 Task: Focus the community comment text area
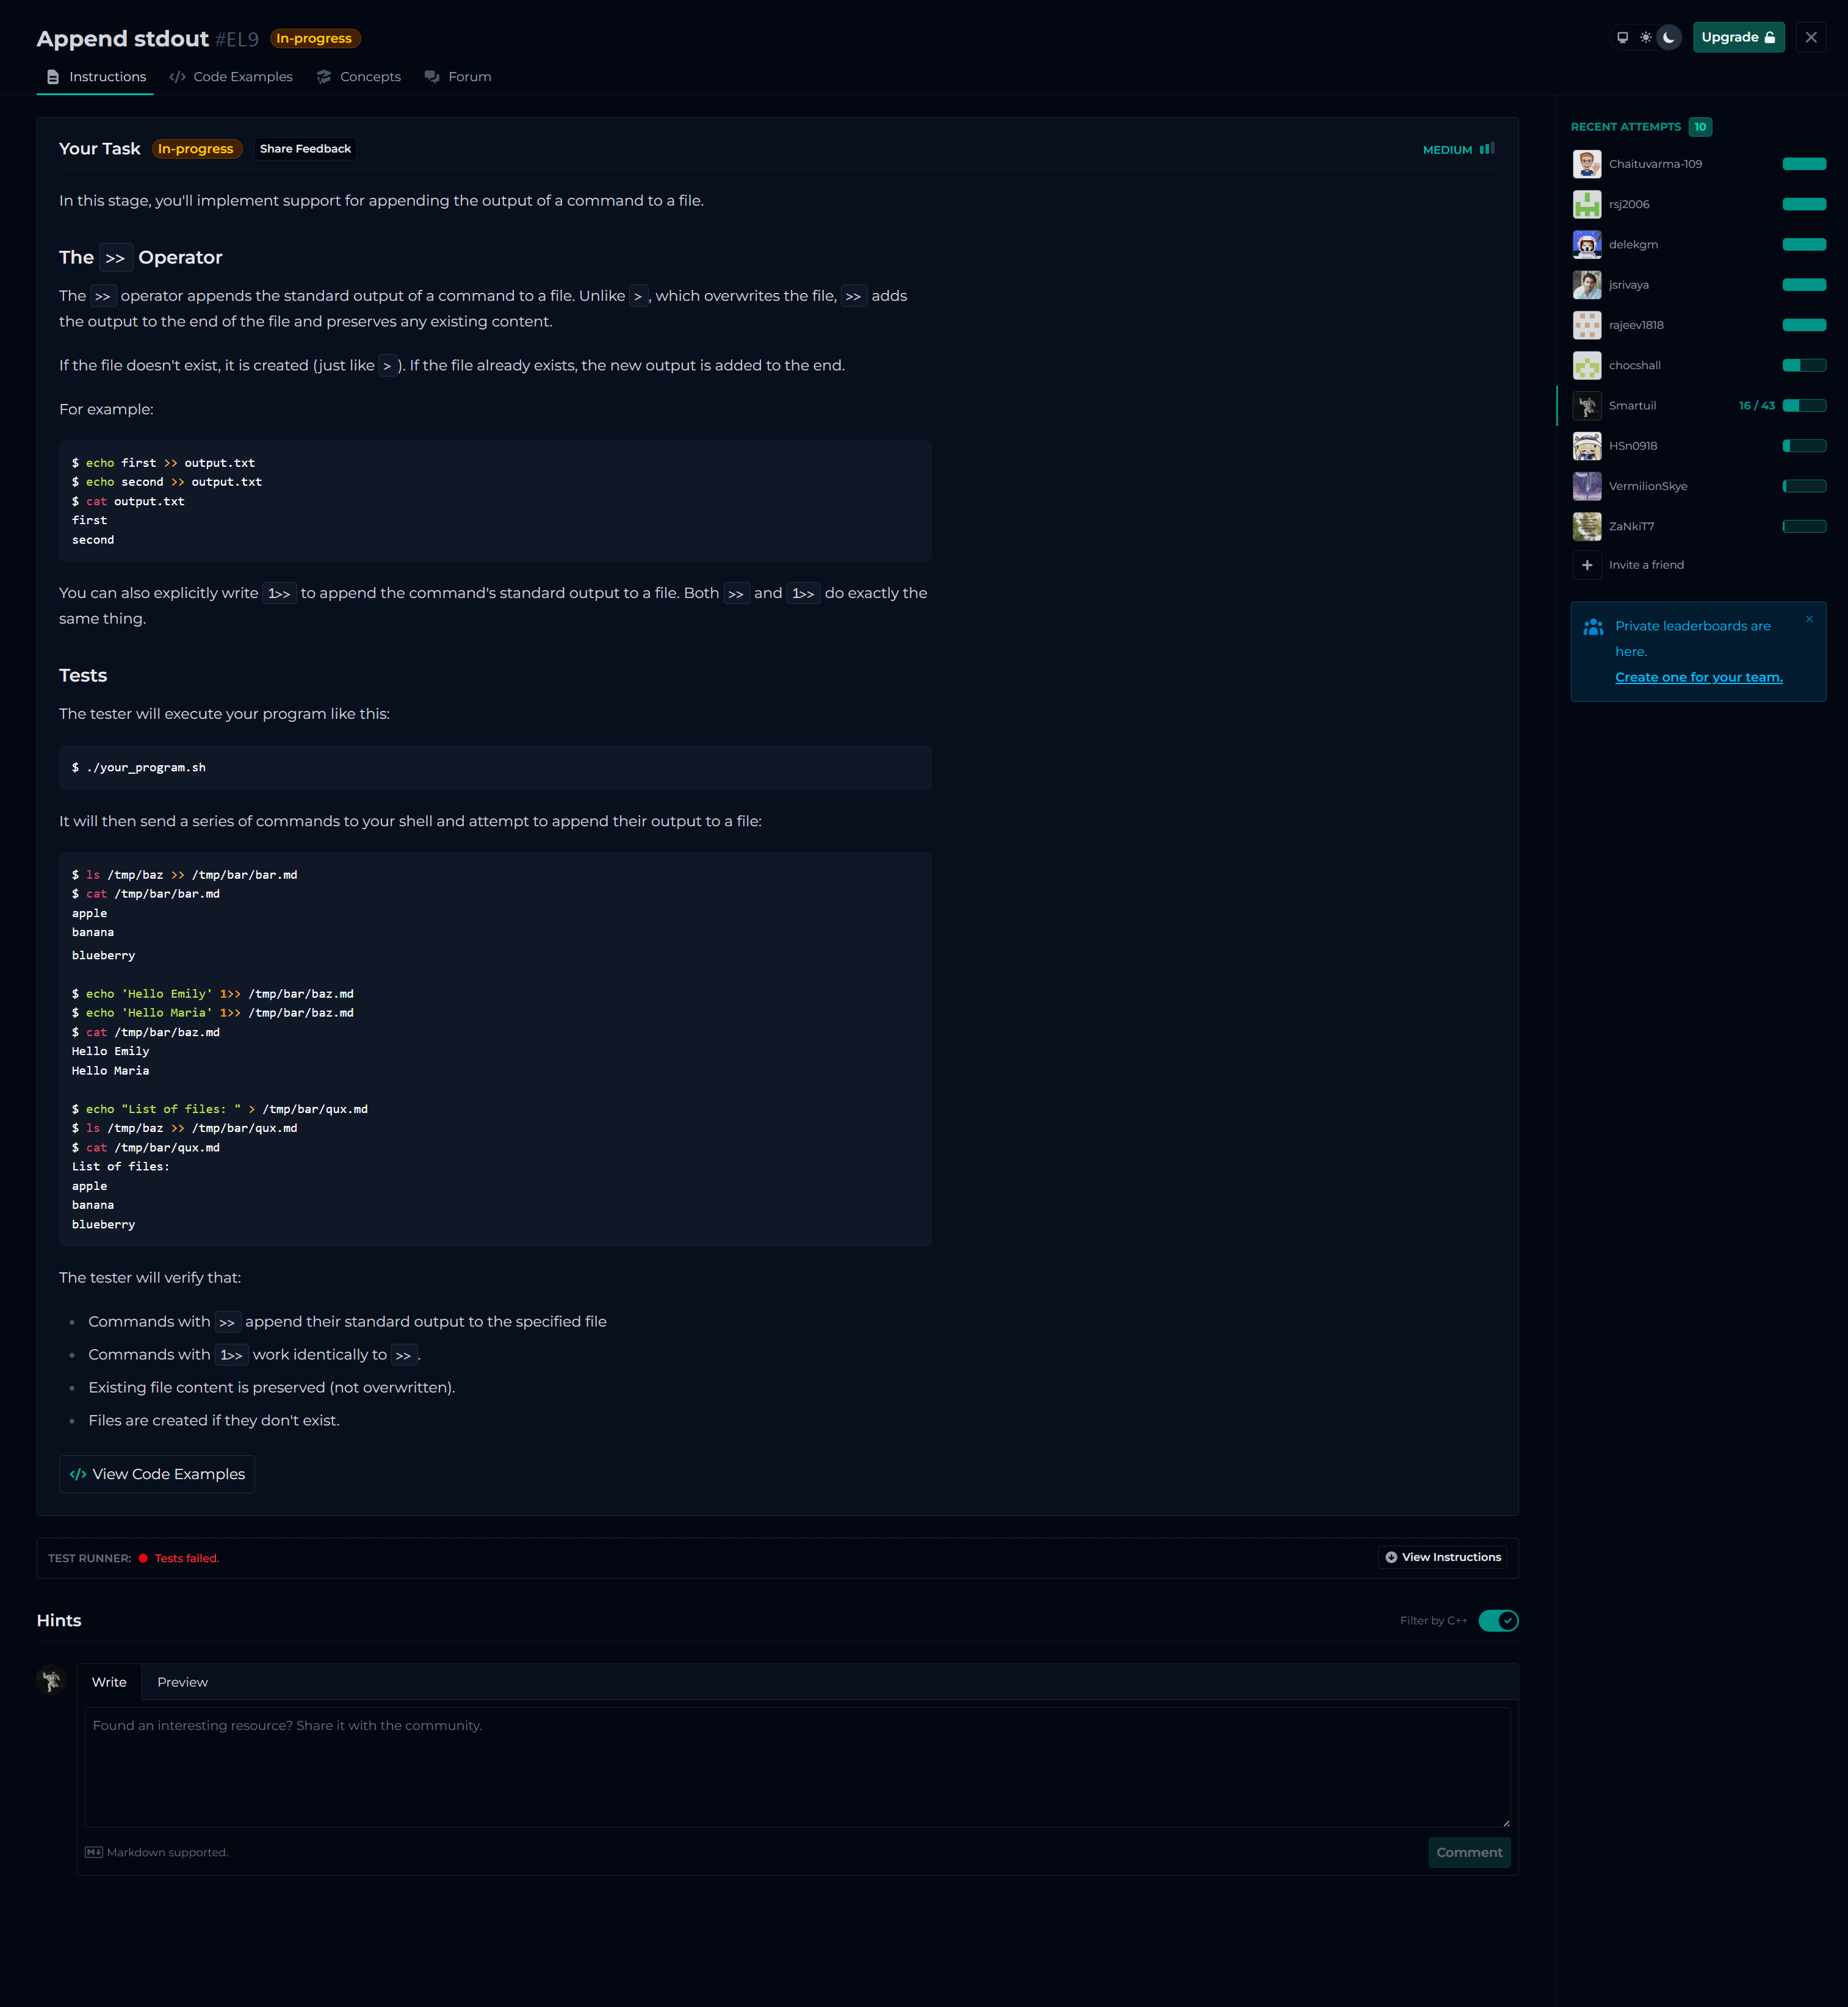tap(796, 1766)
